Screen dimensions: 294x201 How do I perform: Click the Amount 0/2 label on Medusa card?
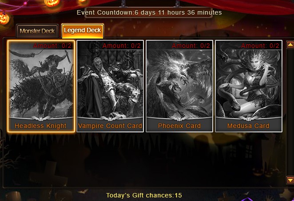click(260, 46)
